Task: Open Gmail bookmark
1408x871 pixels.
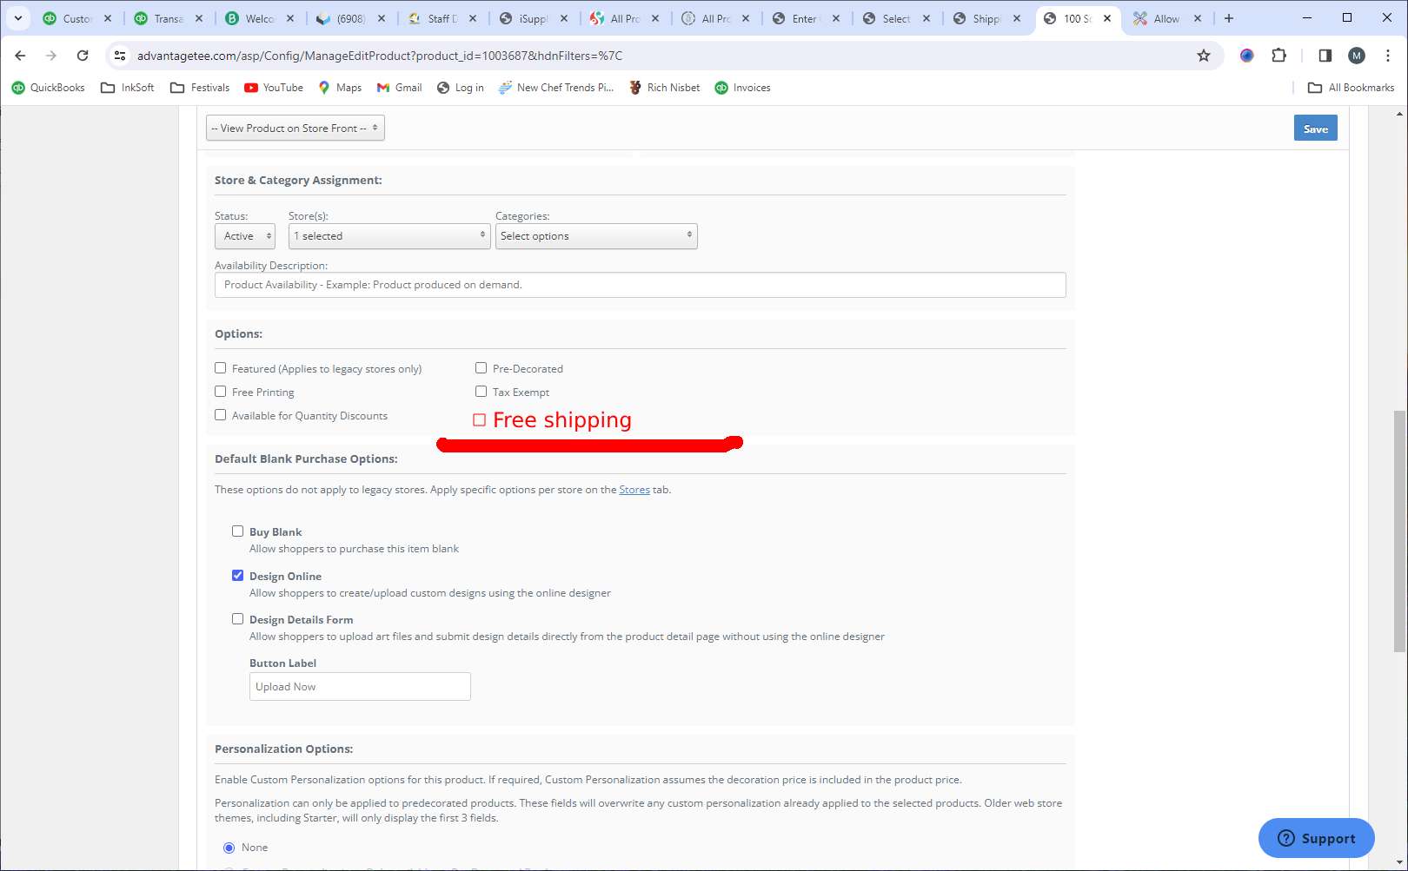Action: pos(399,88)
